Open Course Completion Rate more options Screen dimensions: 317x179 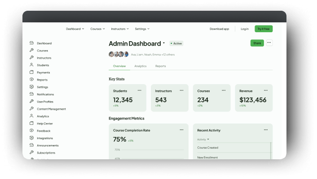point(181,130)
